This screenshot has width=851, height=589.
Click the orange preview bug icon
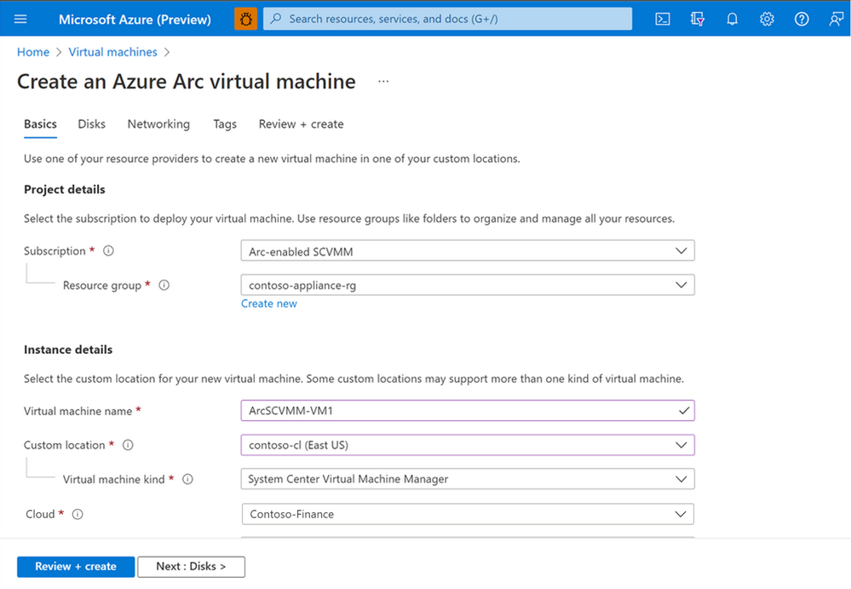[245, 19]
